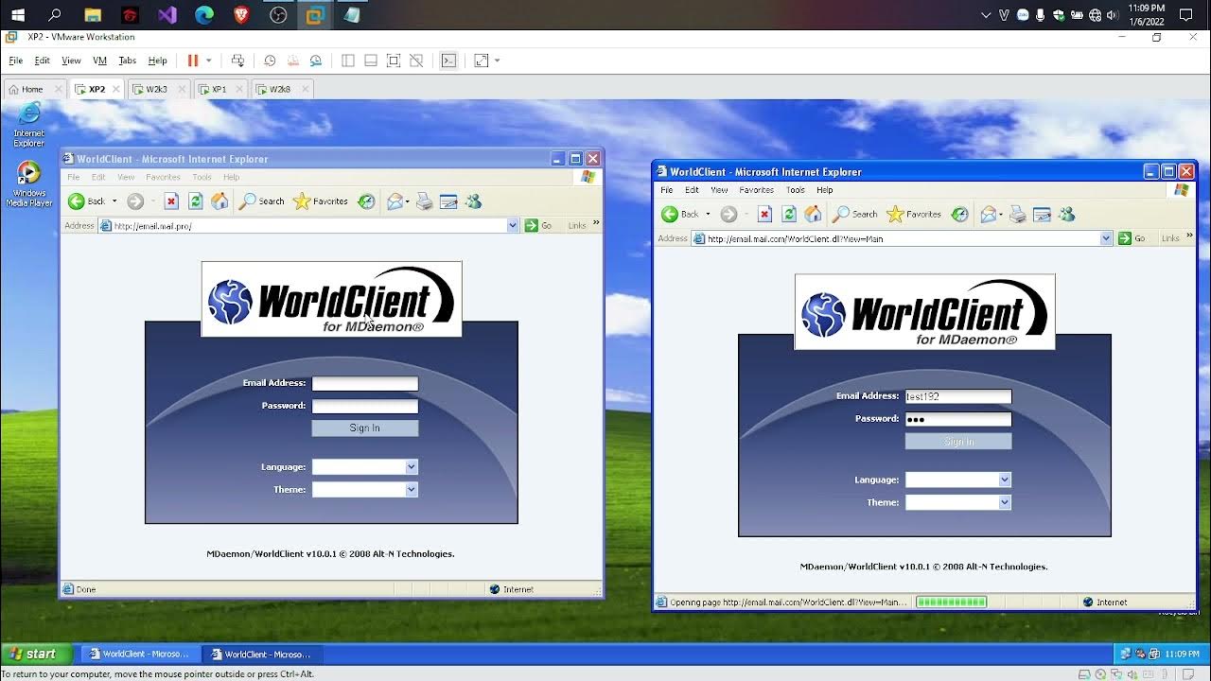Open Tools menu in left IE window
The width and height of the screenshot is (1211, 681).
(202, 177)
